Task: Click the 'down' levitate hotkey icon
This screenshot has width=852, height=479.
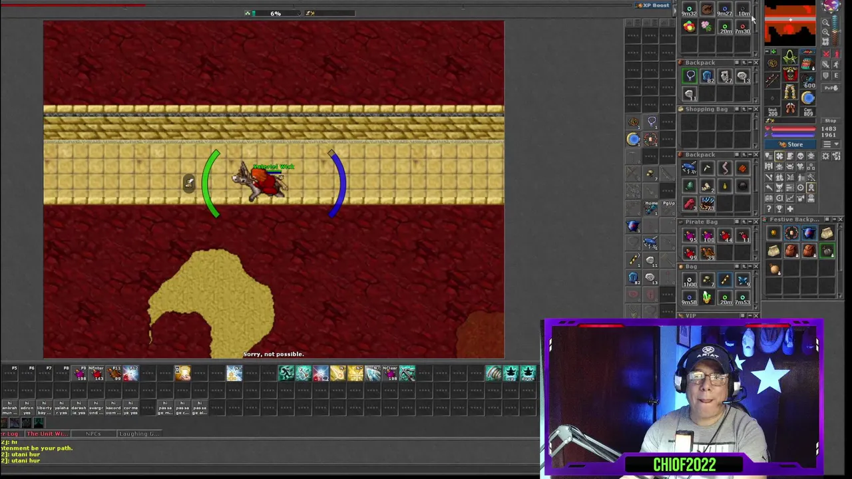Action: click(x=528, y=373)
